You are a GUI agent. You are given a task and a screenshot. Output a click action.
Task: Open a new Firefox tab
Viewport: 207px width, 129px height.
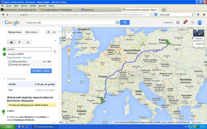coord(164,10)
